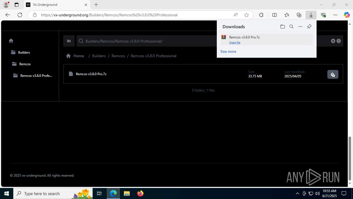Image resolution: width=353 pixels, height=199 pixels.
Task: Toggle the Downloads toolbar button
Action: pyautogui.click(x=311, y=15)
